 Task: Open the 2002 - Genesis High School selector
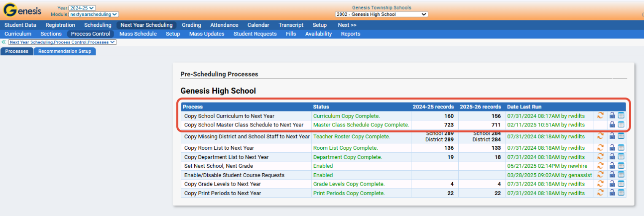(x=382, y=14)
